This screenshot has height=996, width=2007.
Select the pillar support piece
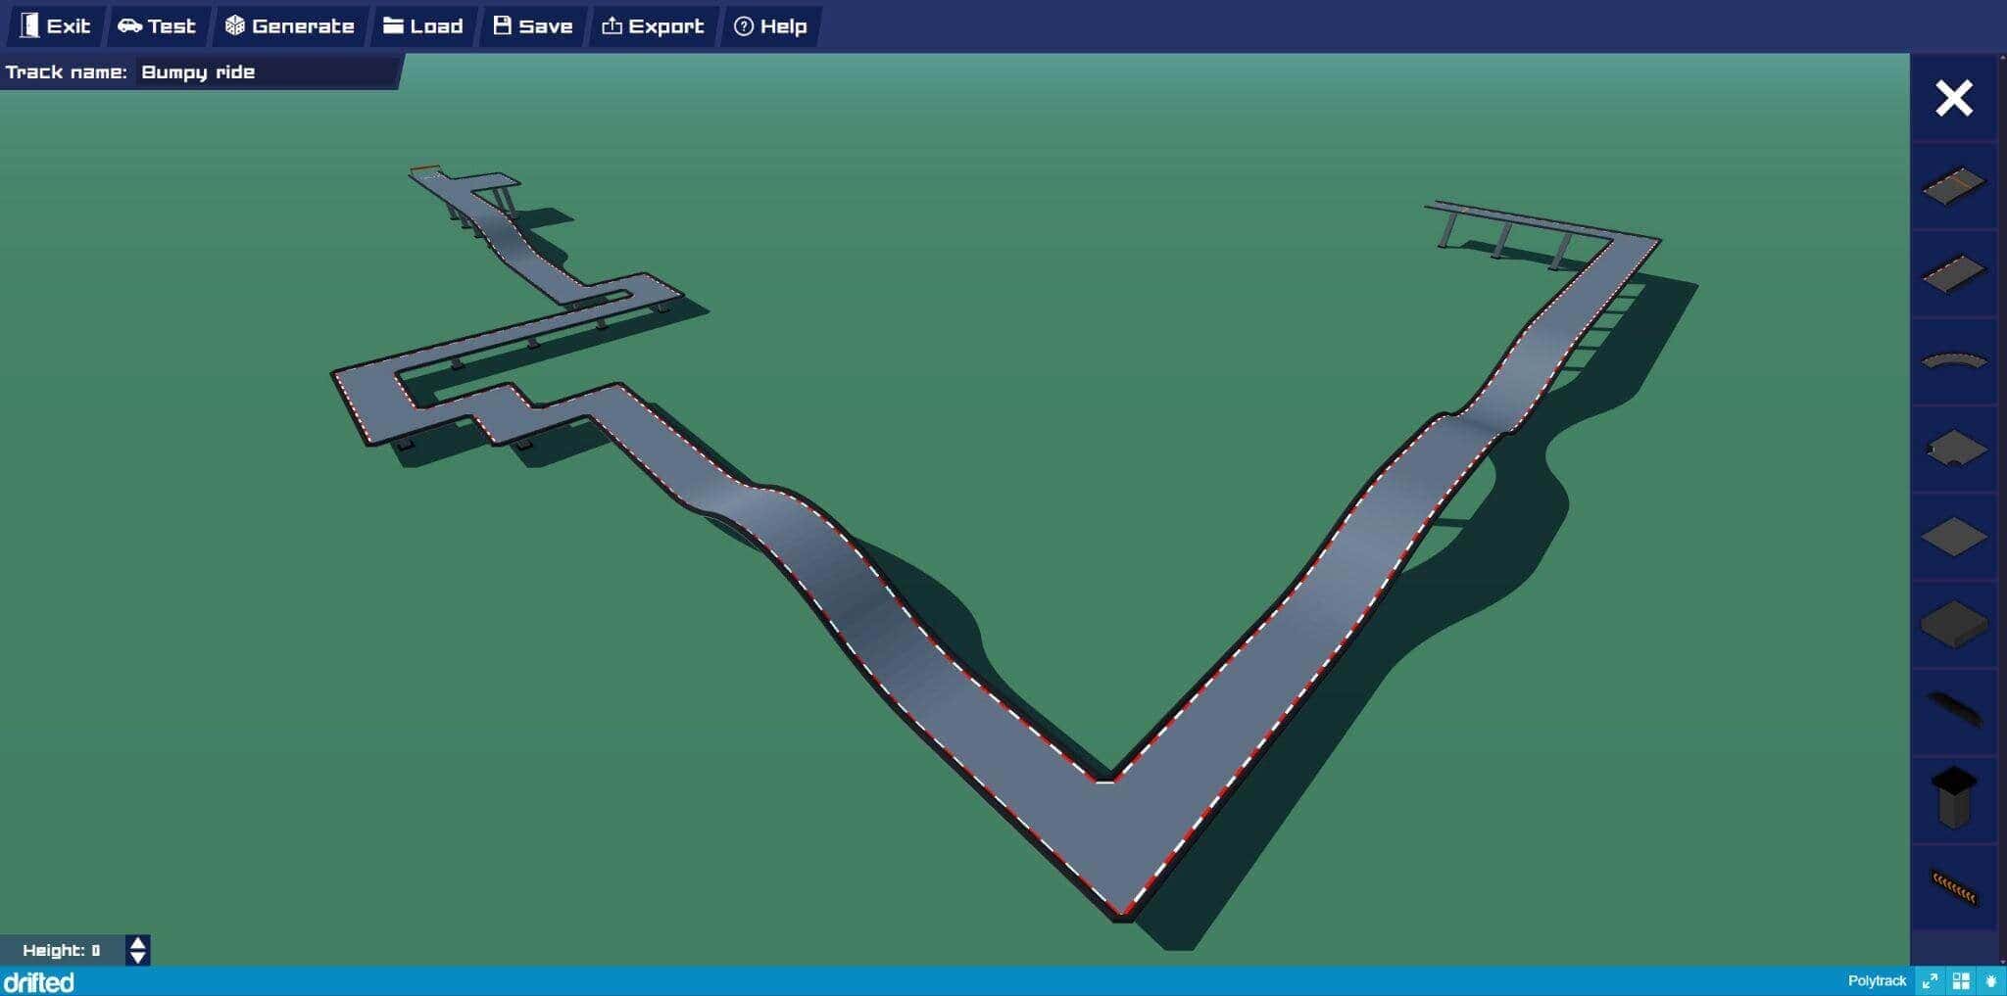[x=1954, y=798]
